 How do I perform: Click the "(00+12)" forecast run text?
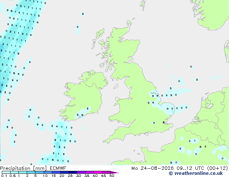[x=217, y=168]
